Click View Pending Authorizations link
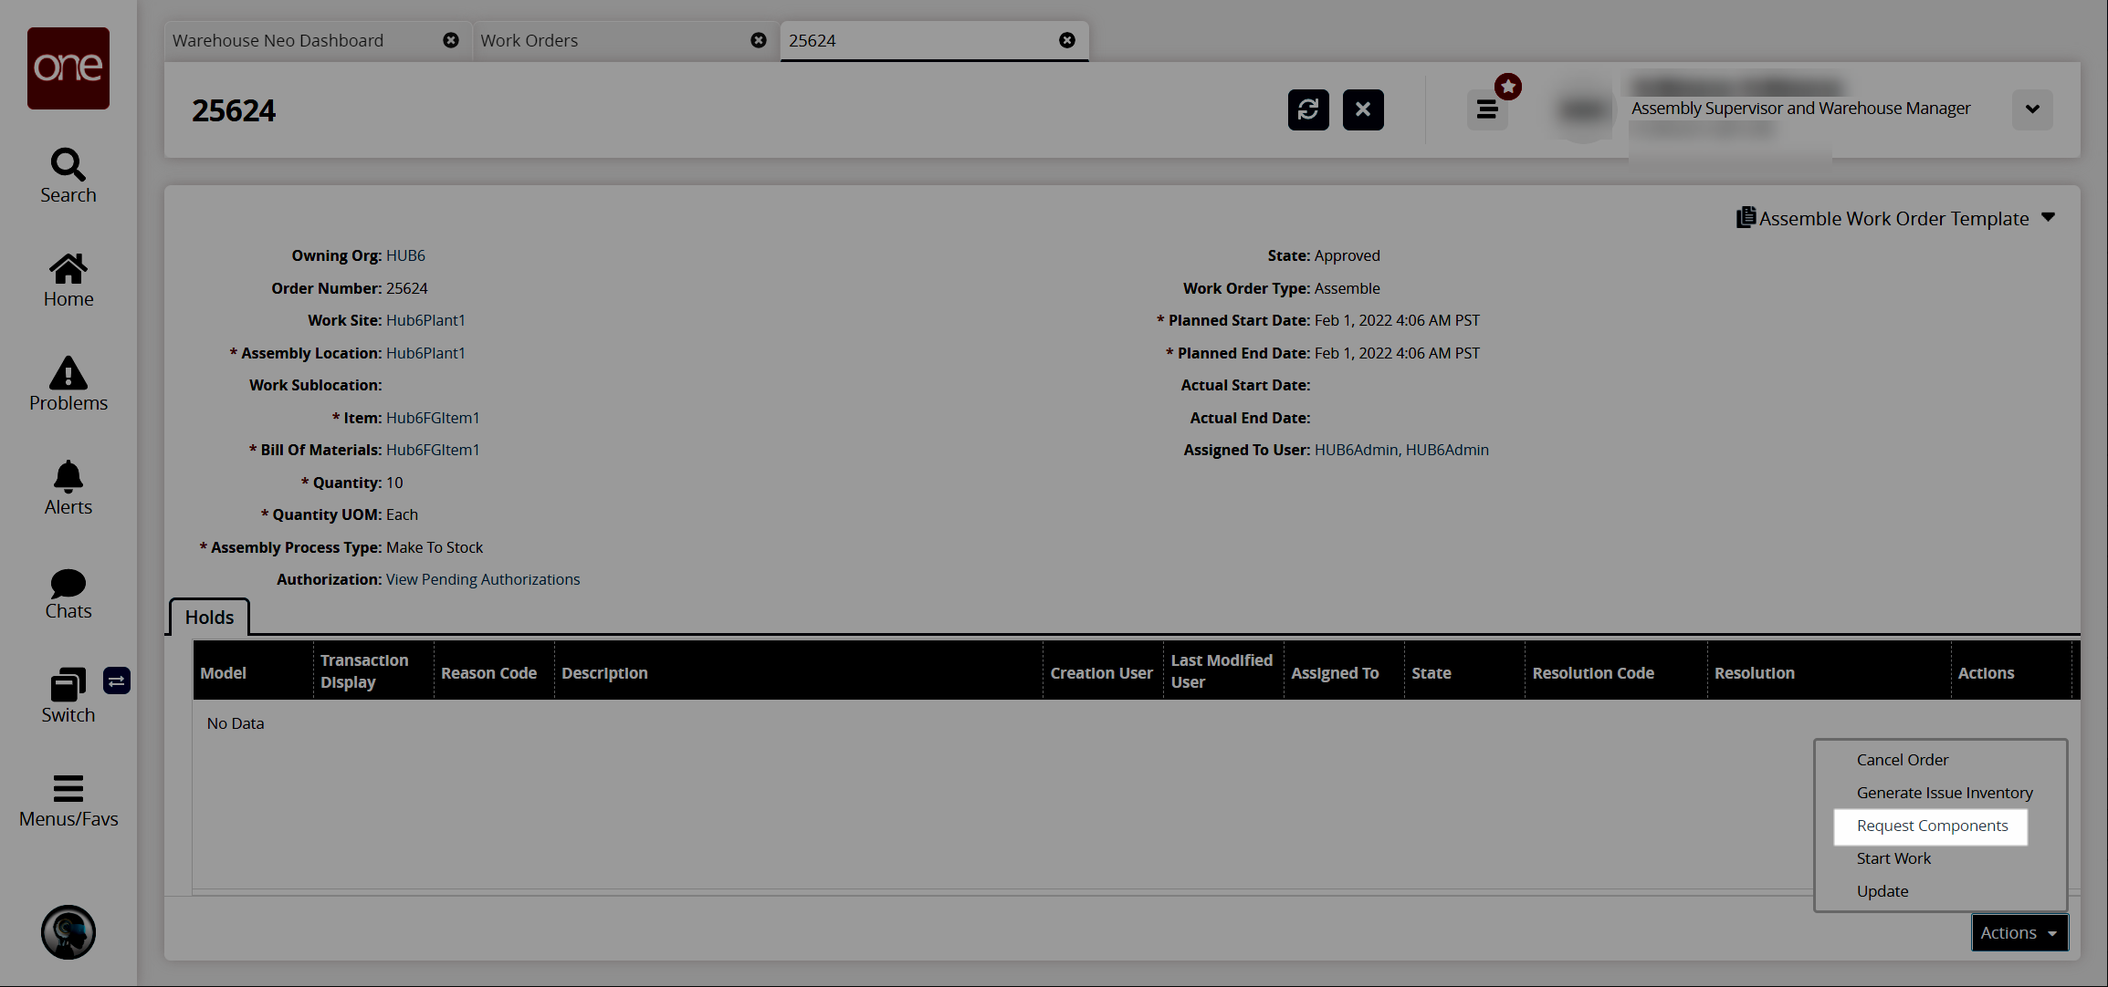This screenshot has width=2108, height=987. pyautogui.click(x=483, y=578)
